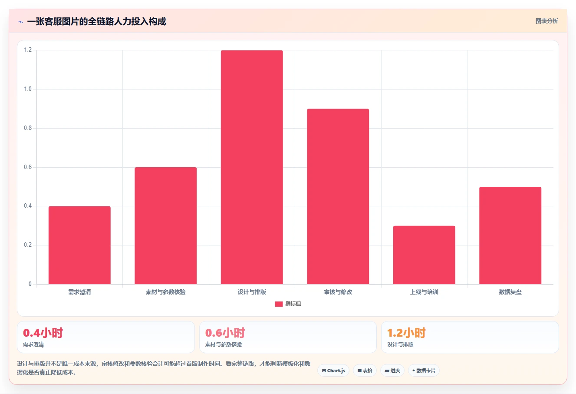Click the chart title 一张客服图片的全链路人力投入构成

(x=96, y=22)
